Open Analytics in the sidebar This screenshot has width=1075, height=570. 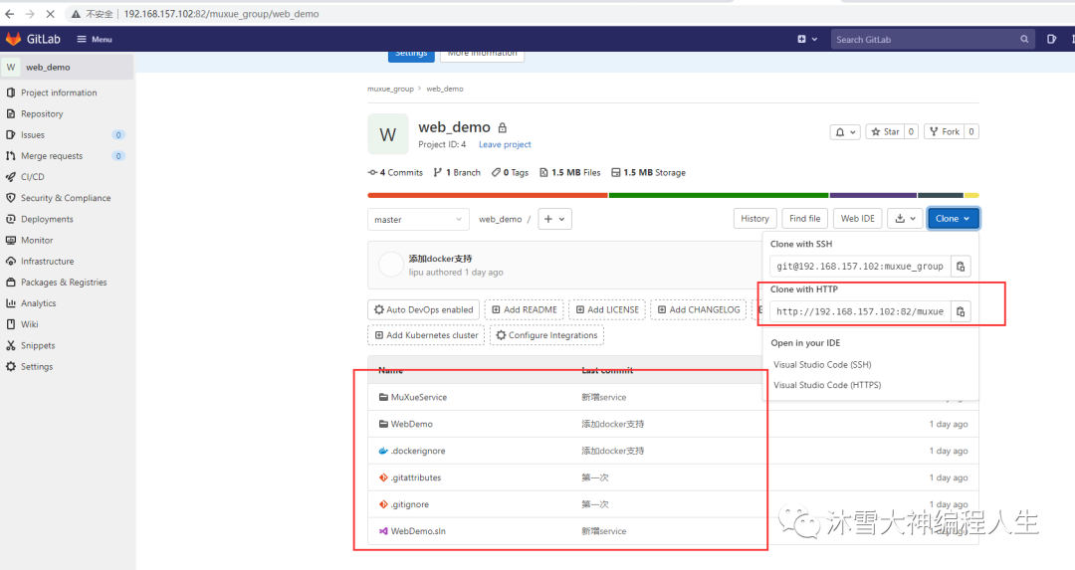[39, 303]
